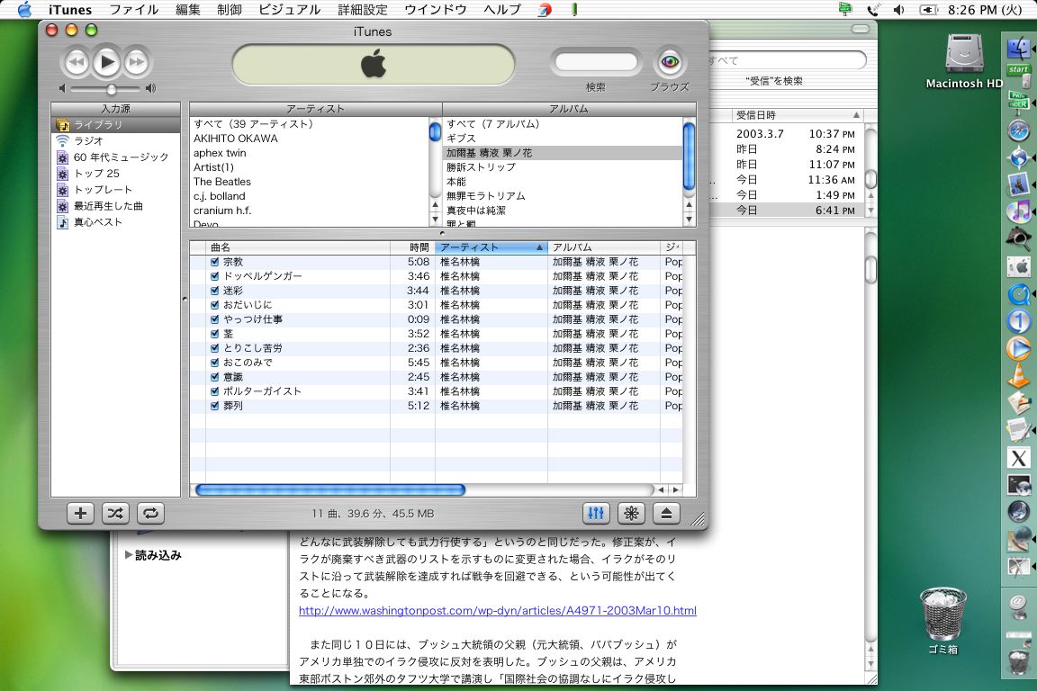Turn on the visualizer button
This screenshot has height=691, width=1037.
[631, 514]
